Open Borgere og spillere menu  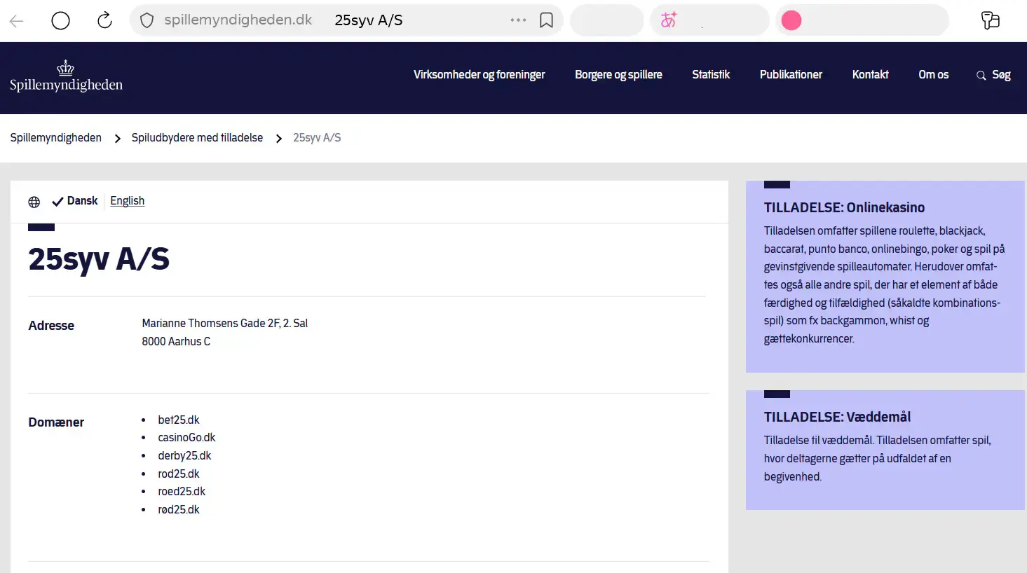pyautogui.click(x=618, y=75)
